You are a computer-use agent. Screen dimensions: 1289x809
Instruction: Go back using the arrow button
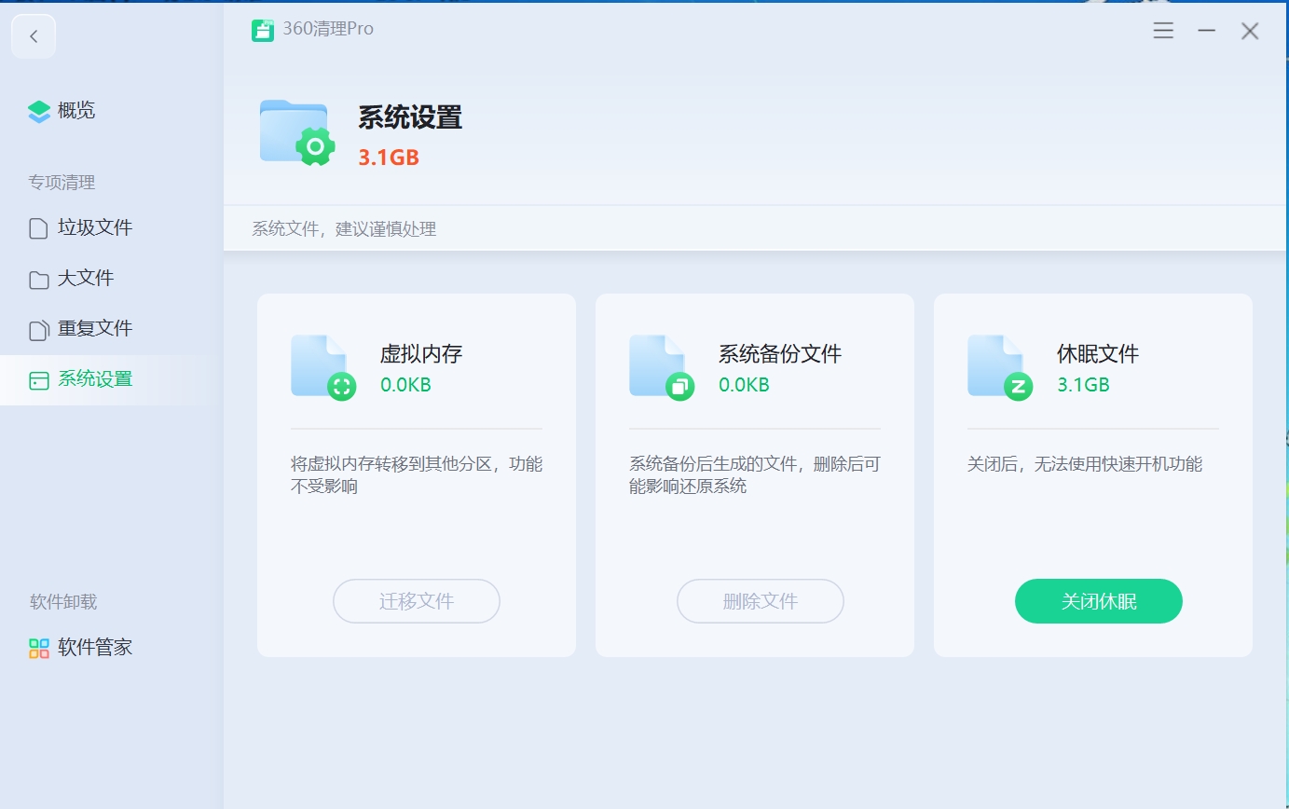click(34, 36)
